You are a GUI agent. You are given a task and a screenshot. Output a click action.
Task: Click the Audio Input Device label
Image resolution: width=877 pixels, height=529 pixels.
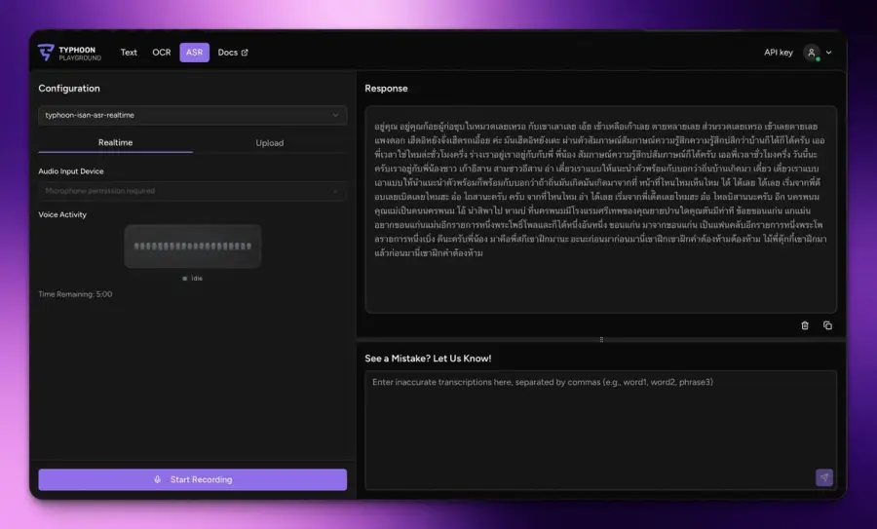71,171
